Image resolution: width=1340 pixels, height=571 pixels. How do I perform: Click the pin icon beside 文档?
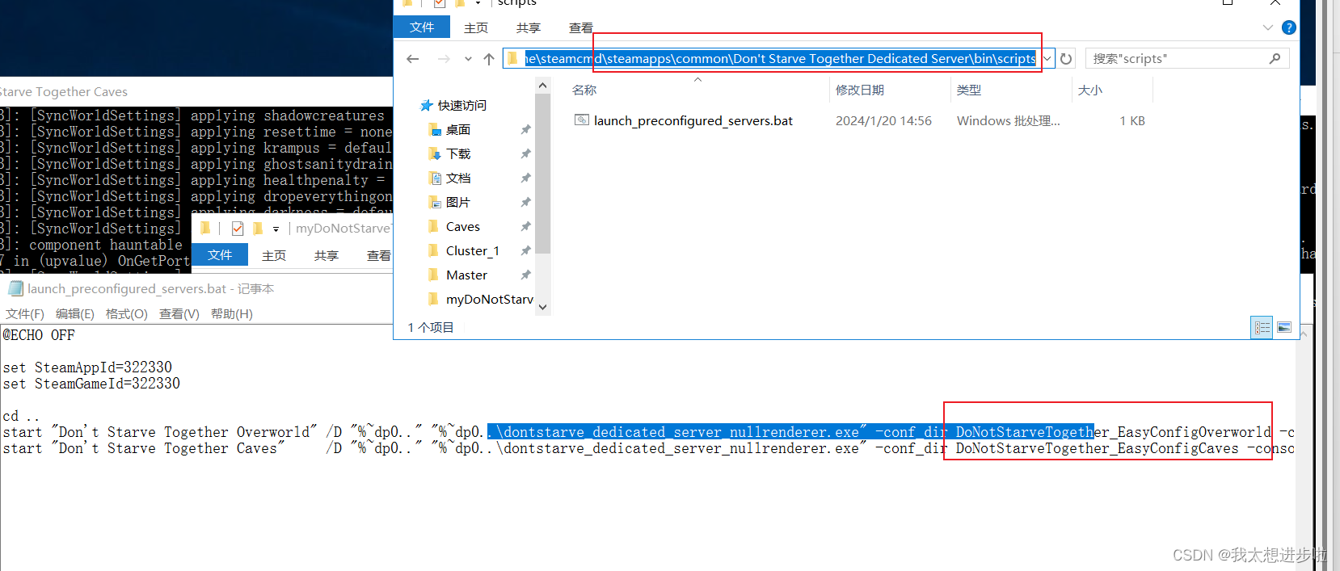[525, 178]
